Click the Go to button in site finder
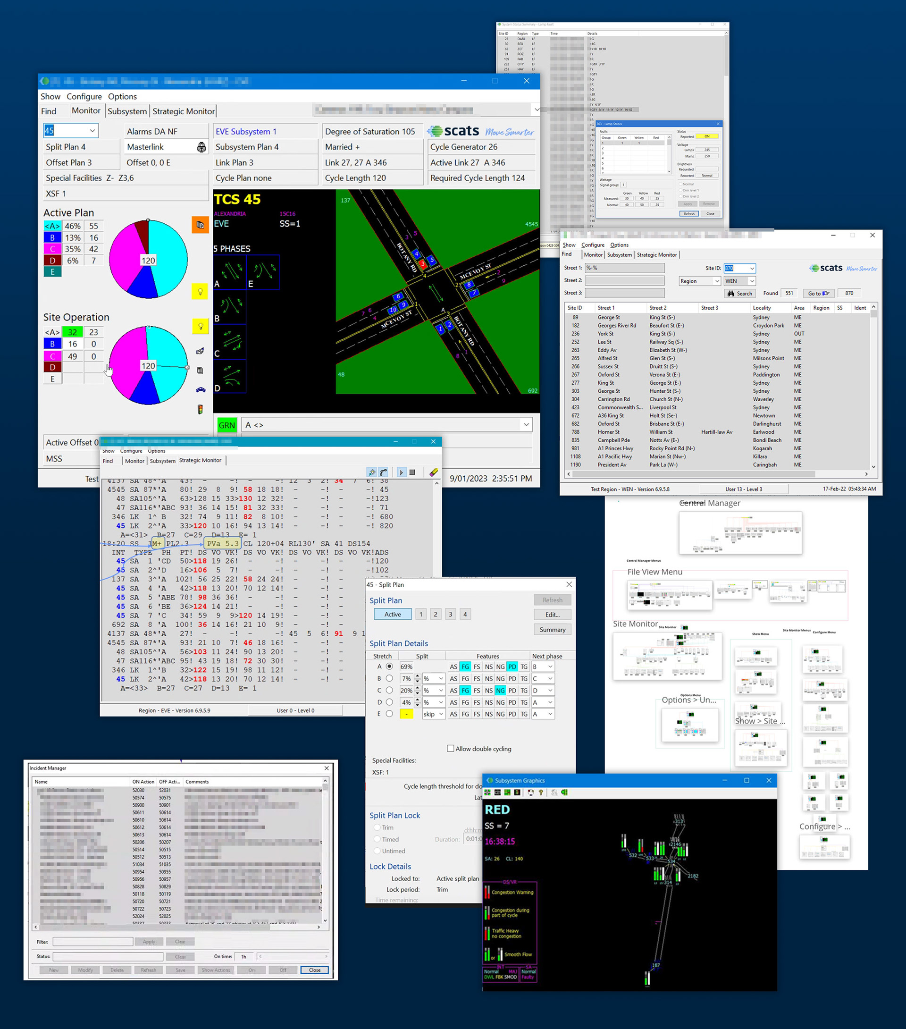 tap(818, 294)
